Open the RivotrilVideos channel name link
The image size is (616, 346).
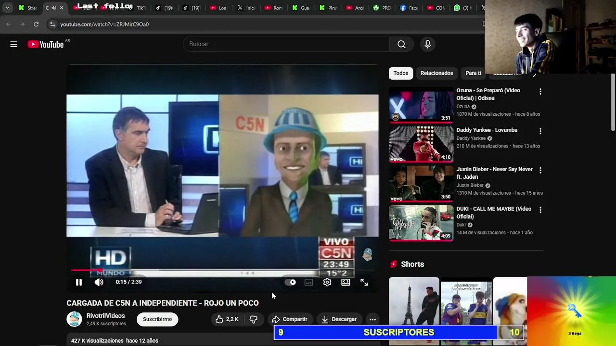[x=106, y=316]
